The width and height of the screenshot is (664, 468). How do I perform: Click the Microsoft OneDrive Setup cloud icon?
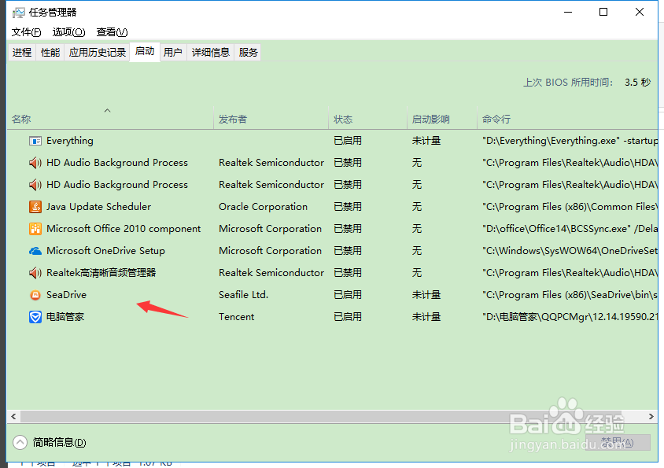click(x=35, y=251)
